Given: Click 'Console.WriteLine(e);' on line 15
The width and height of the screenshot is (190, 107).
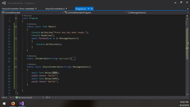Looking at the screenshot, I should click(49, 44).
